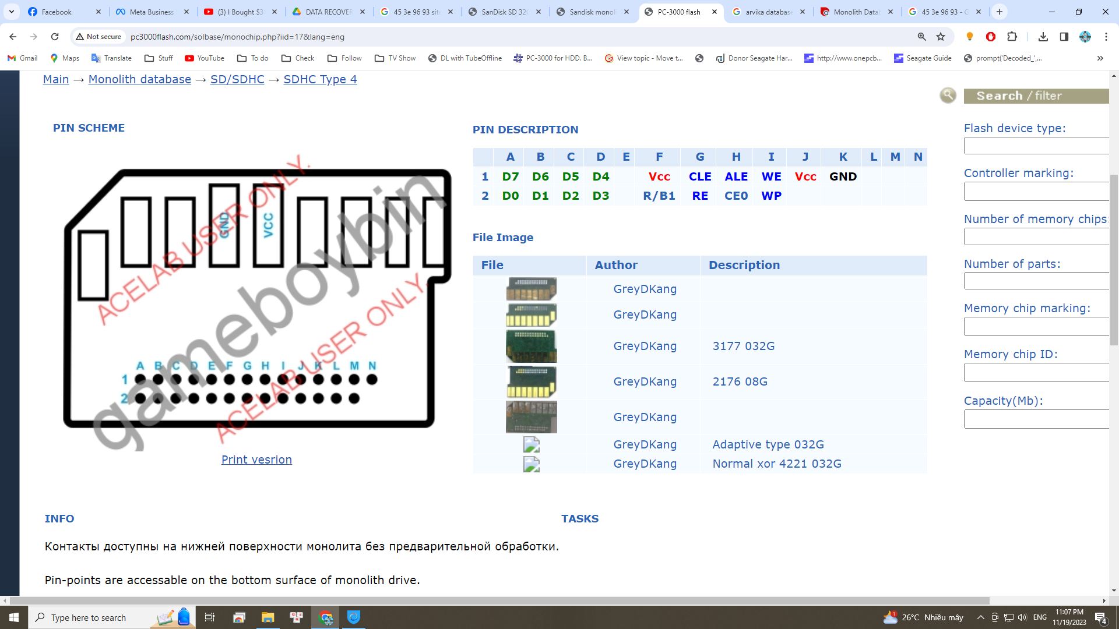Screen dimensions: 1119x629
Task: Click the Capacity(Mb) input field
Action: (1036, 419)
